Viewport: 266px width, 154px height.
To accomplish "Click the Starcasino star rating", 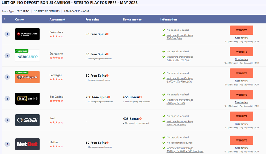I will pos(56,58).
